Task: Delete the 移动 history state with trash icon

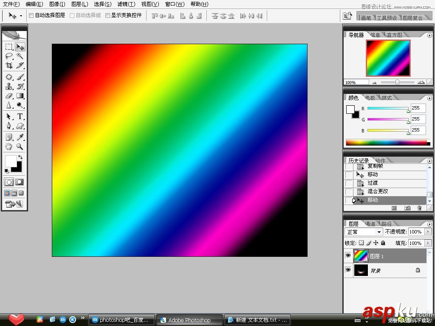Action: click(420, 208)
